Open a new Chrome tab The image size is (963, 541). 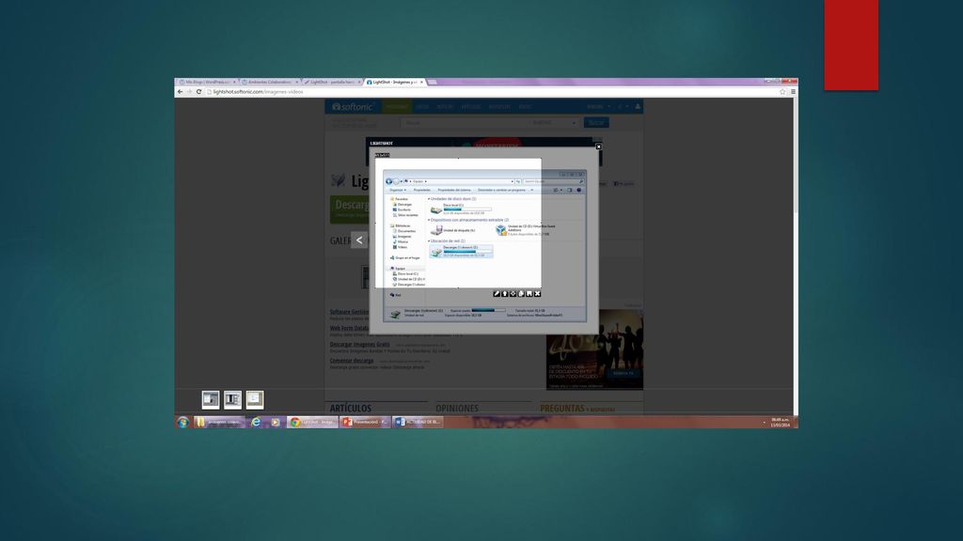pyautogui.click(x=433, y=82)
